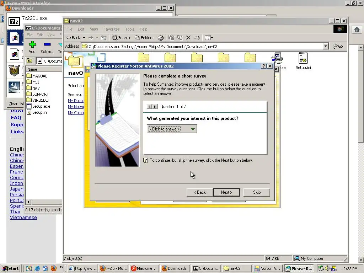This screenshot has height=273, width=364.
Task: Click the Search button in nav02 toolbar
Action: coord(121,38)
